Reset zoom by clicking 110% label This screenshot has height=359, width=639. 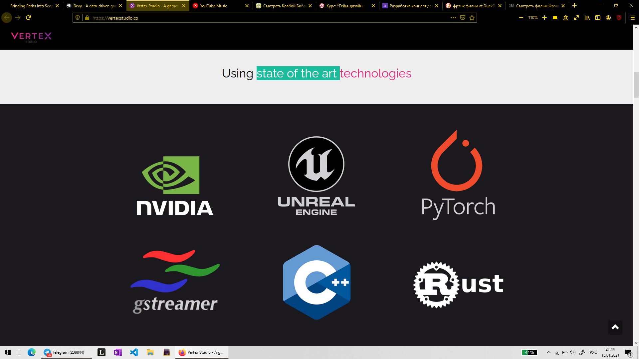pyautogui.click(x=533, y=18)
